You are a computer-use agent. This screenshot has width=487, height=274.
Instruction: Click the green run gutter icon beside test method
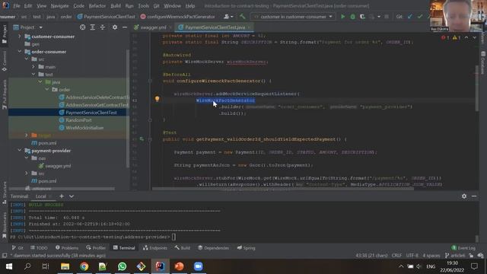[142, 139]
